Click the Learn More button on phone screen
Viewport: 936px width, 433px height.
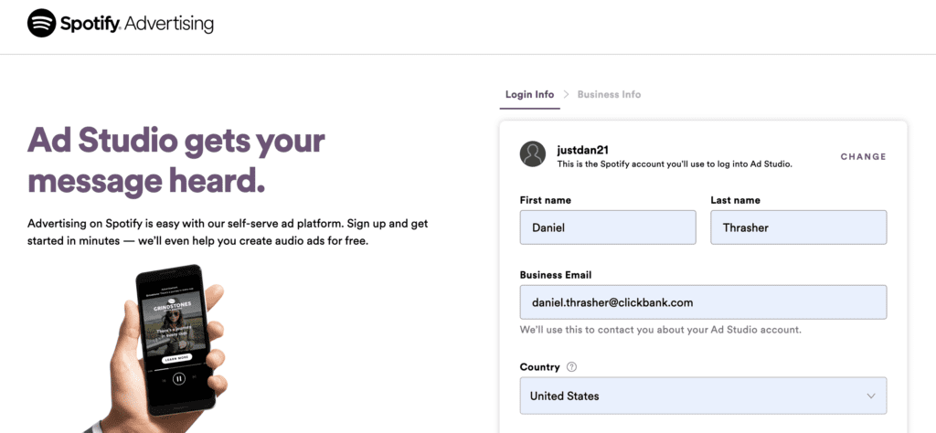176,358
